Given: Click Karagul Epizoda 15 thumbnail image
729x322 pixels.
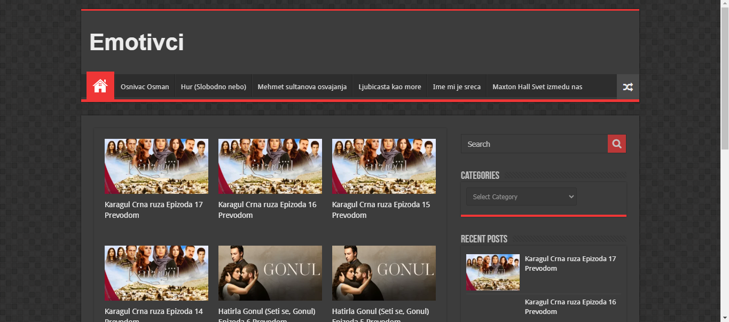Looking at the screenshot, I should pos(383,166).
